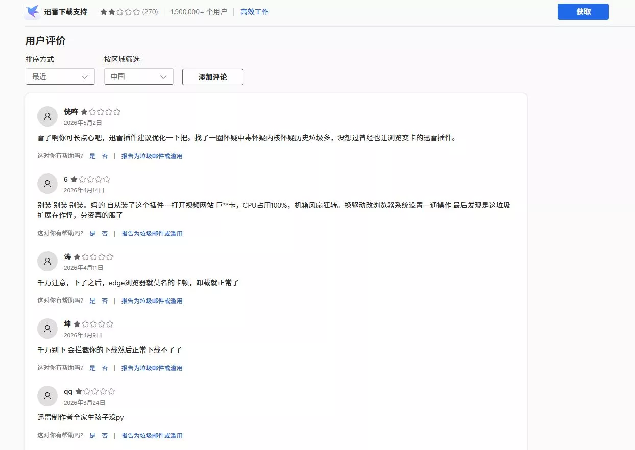Click 是 under the 2026年4月14日 review
Viewport: 635px width, 450px height.
(x=92, y=234)
